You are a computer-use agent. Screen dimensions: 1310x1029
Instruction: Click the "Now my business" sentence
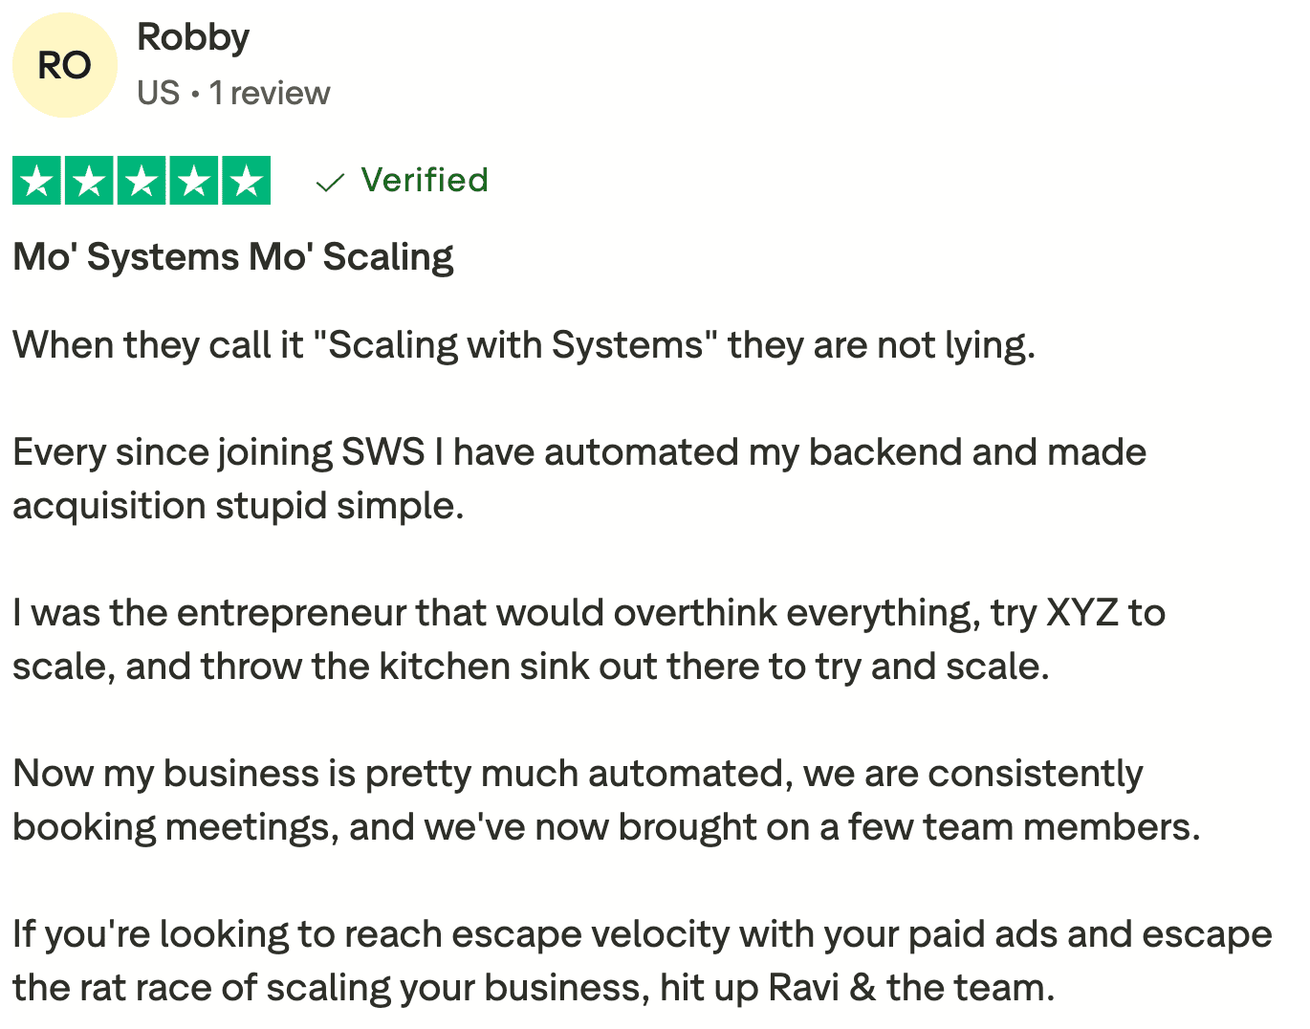578,774
